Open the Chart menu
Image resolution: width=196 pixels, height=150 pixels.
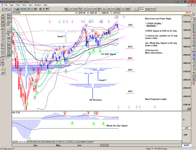pos(18,5)
